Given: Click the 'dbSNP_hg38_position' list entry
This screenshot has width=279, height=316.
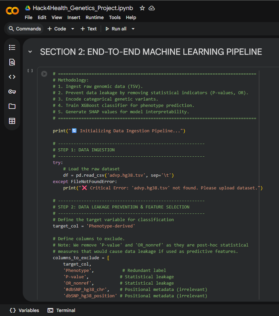Looking at the screenshot, I should [90, 296].
